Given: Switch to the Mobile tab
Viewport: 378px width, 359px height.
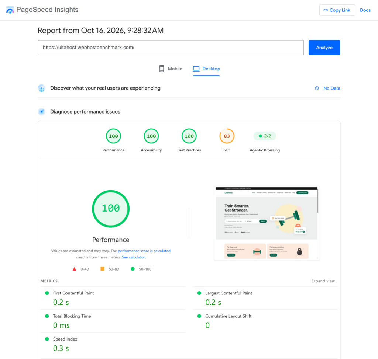Looking at the screenshot, I should pyautogui.click(x=171, y=69).
